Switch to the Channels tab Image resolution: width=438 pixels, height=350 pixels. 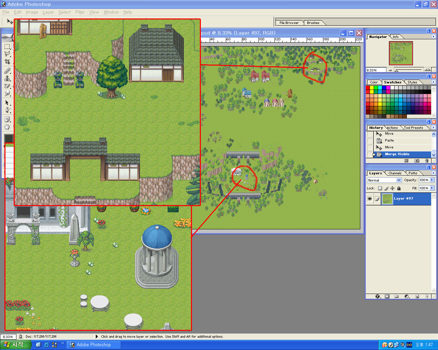click(x=395, y=173)
